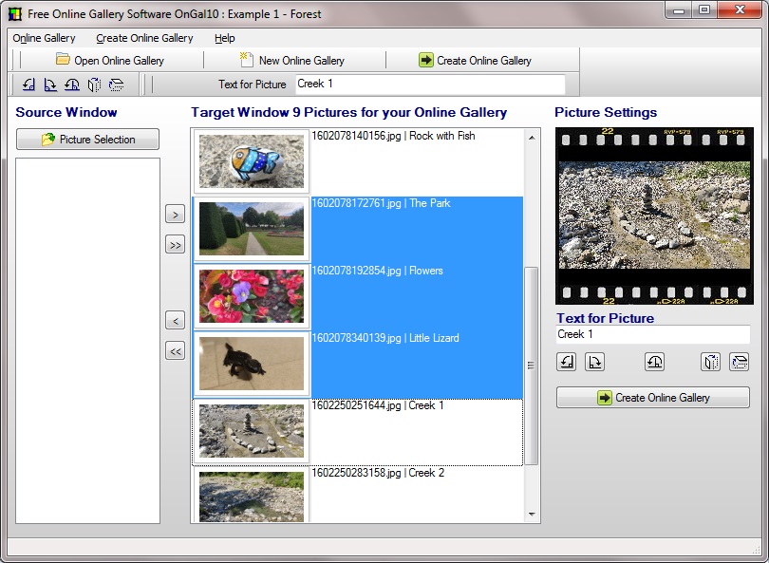Rotate picture left in Picture Settings panel
The height and width of the screenshot is (563, 769).
(567, 362)
